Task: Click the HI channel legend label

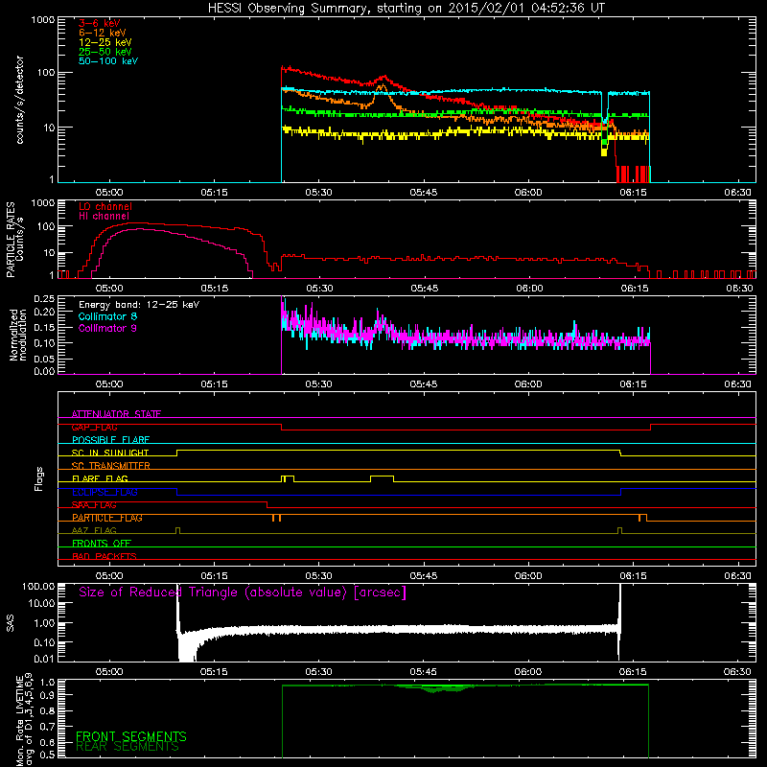Action: click(105, 217)
